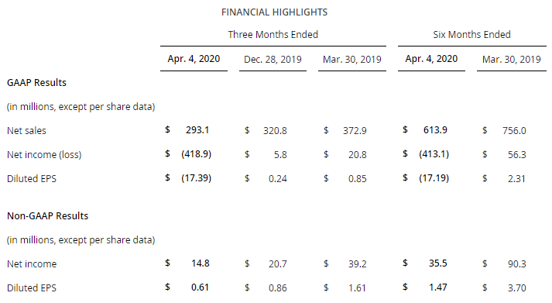Click the Non-GAAP Results heading
The image size is (552, 303).
47,215
